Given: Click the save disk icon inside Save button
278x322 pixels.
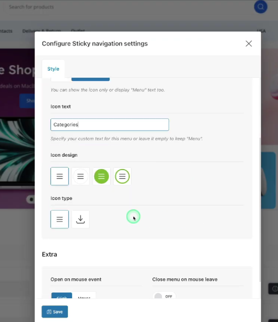Looking at the screenshot, I should 49,311.
